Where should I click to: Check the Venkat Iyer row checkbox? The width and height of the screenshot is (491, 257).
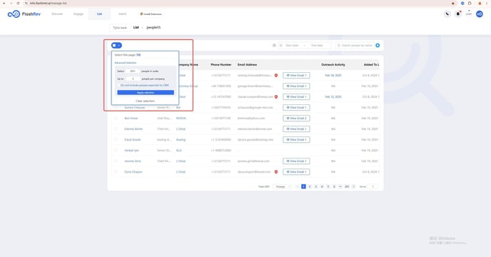pyautogui.click(x=116, y=151)
